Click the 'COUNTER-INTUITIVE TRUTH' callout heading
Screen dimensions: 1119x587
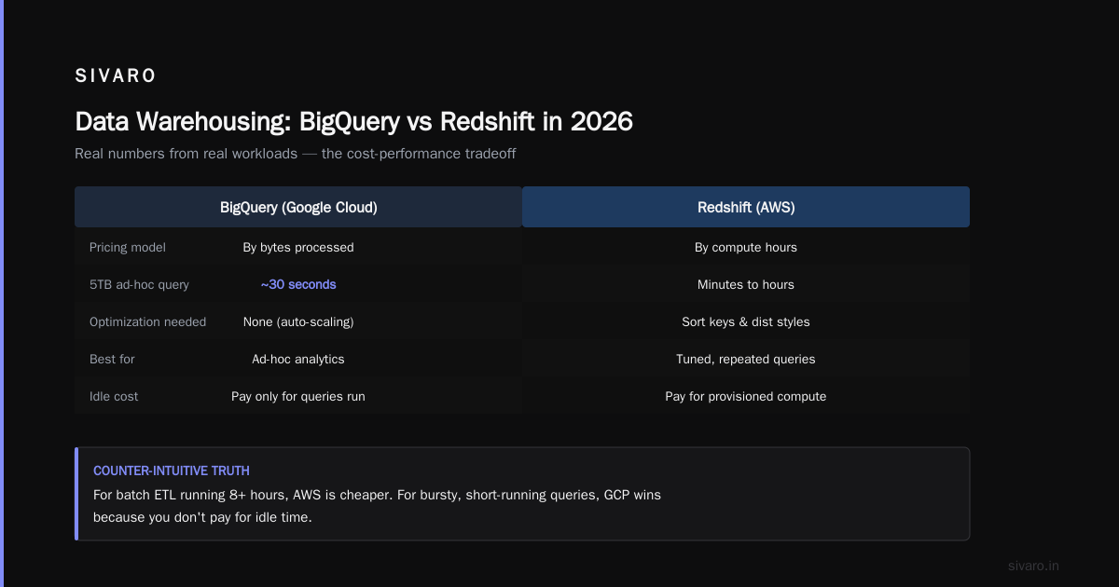tap(172, 471)
